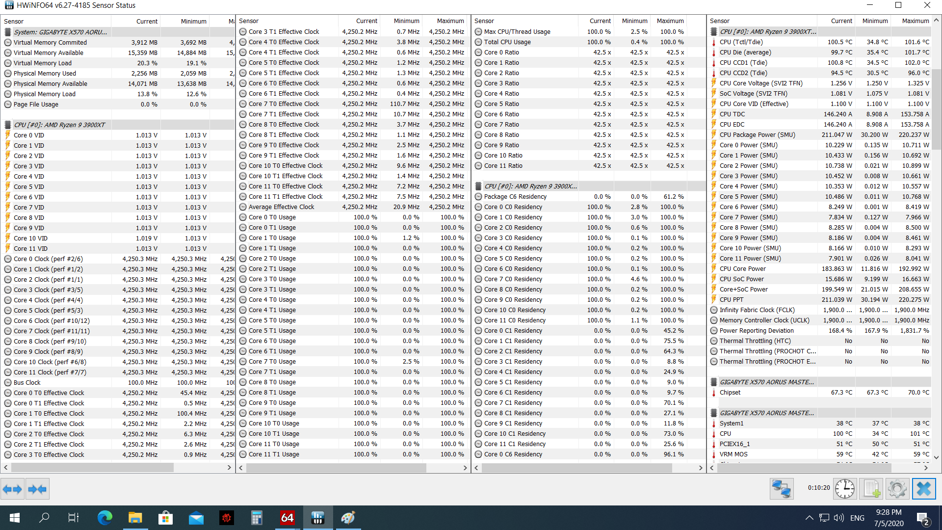Click Minimum header above Core Ratio values
Screen dimensions: 942x530
coord(634,21)
